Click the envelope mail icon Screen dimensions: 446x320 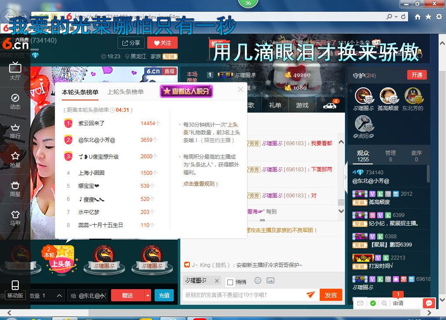(x=360, y=303)
